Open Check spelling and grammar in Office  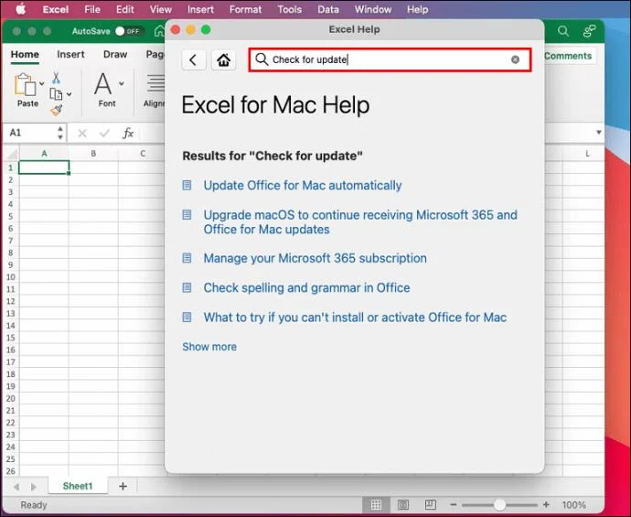tap(306, 287)
